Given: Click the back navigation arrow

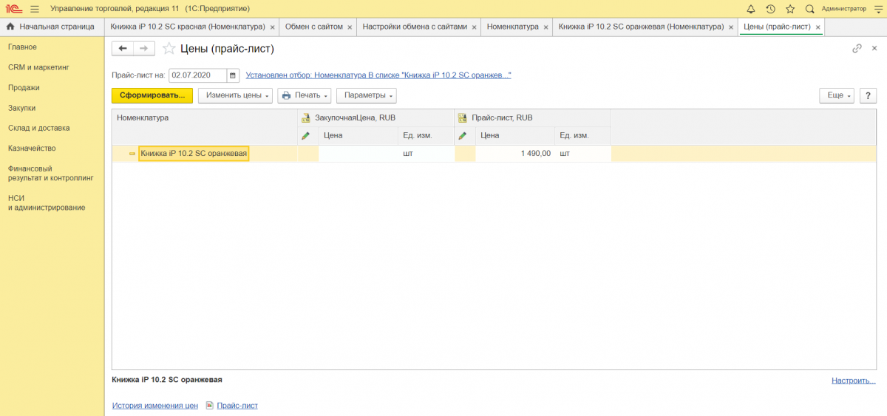Looking at the screenshot, I should point(123,49).
